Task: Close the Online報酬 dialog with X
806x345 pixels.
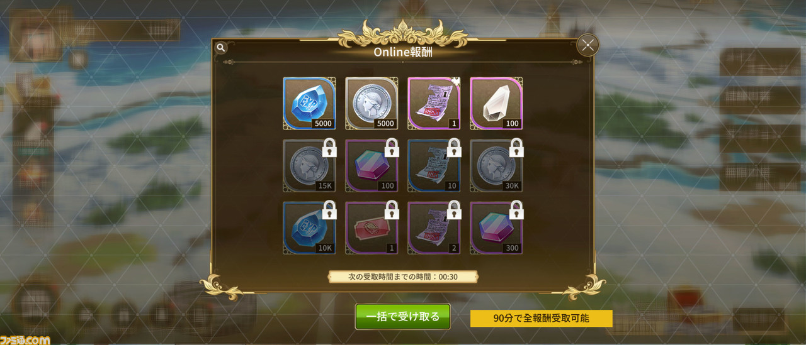Action: coord(587,45)
